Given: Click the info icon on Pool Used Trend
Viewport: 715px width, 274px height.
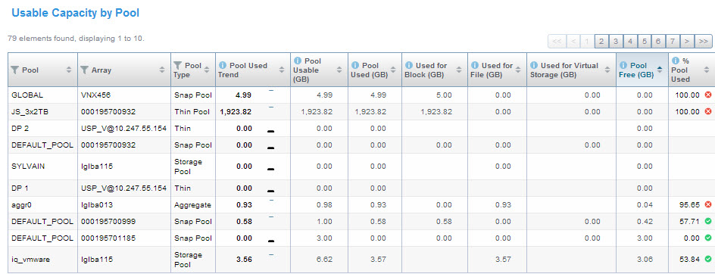Looking at the screenshot, I should click(223, 65).
